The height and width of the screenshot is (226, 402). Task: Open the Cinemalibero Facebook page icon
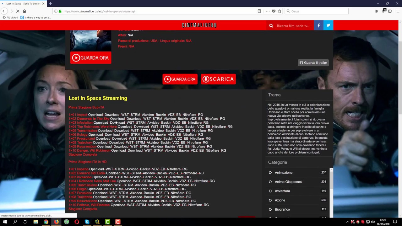(318, 25)
